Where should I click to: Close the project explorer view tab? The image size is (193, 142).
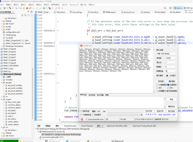tap(13, 12)
